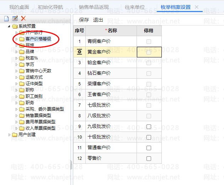Click the 采购、委外票据类型 folder icon
This screenshot has width=224, height=185.
click(x=22, y=109)
